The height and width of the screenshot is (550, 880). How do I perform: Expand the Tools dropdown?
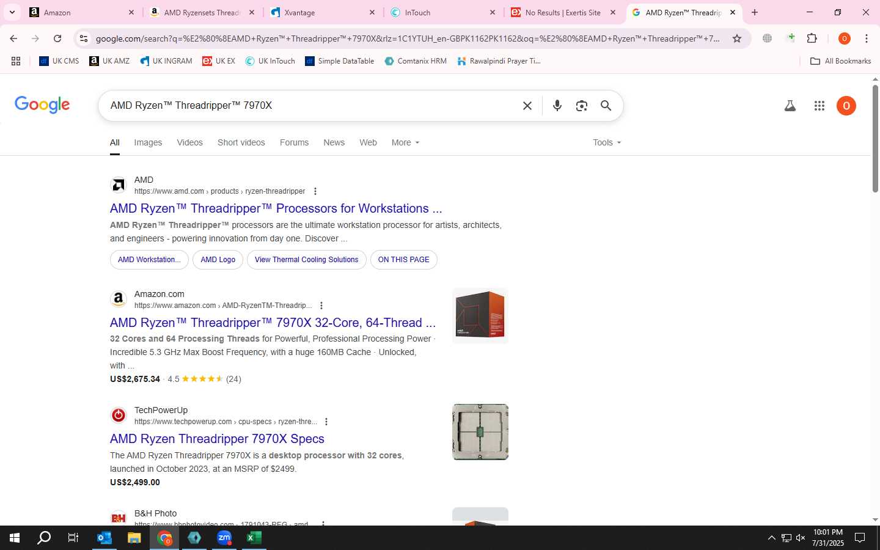(607, 142)
